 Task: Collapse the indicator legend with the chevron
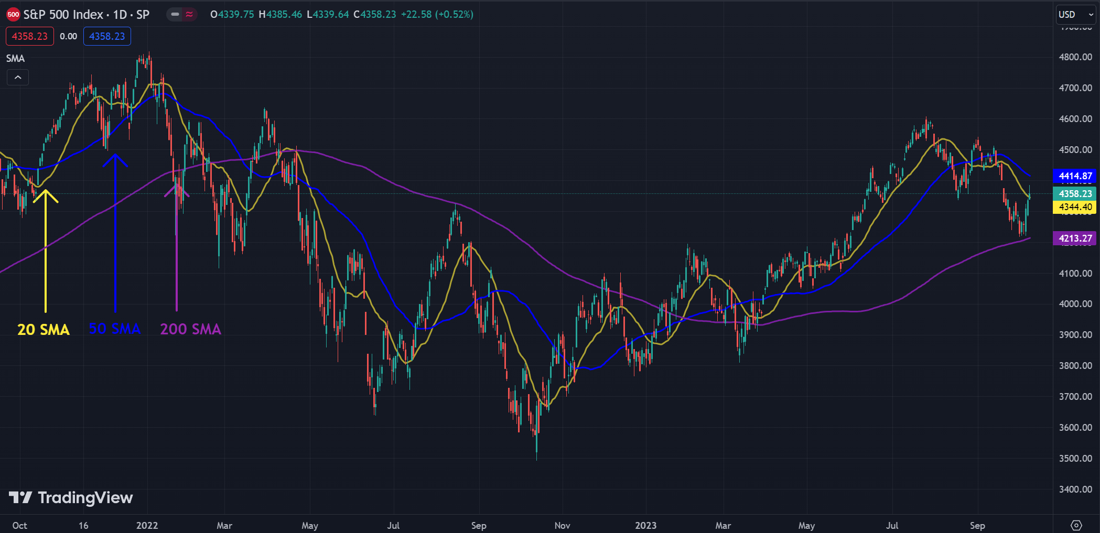(x=18, y=78)
